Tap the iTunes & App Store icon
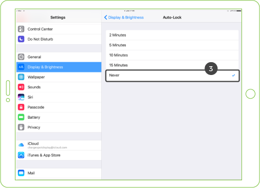The image size is (260, 188). coord(21,155)
